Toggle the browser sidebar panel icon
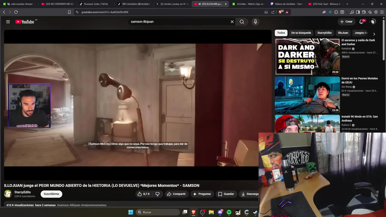Screen dimensions: 386x217 (x=358, y=12)
